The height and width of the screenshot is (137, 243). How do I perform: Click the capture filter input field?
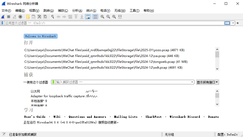coord(123,82)
